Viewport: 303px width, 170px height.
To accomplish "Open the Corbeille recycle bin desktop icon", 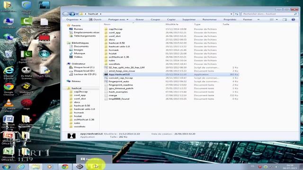I will (9, 55).
